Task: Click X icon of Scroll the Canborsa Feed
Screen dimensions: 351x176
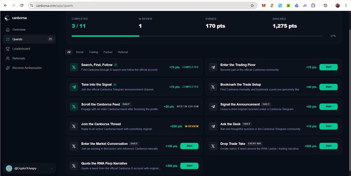Action: pyautogui.click(x=74, y=107)
